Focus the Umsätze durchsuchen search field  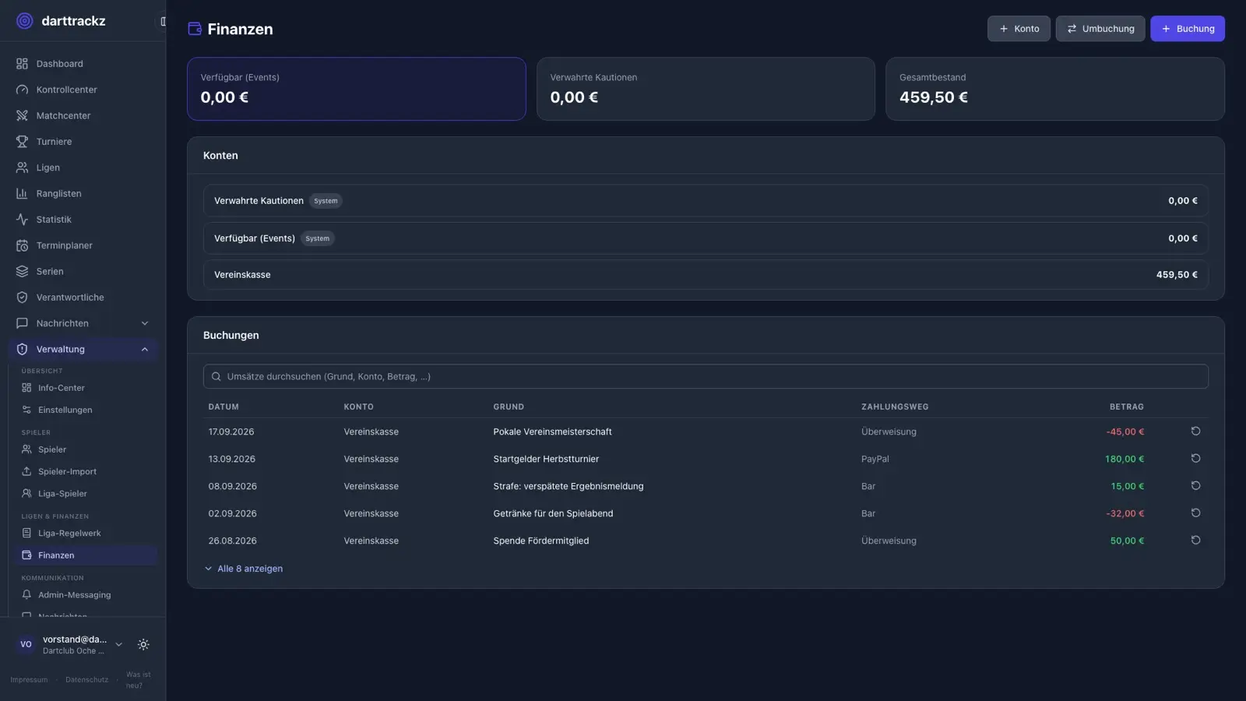point(706,376)
